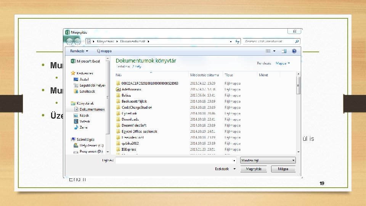The height and width of the screenshot is (206, 366).
Task: Open the Fájlnév combo box dropdown arrow
Action: pos(234,161)
